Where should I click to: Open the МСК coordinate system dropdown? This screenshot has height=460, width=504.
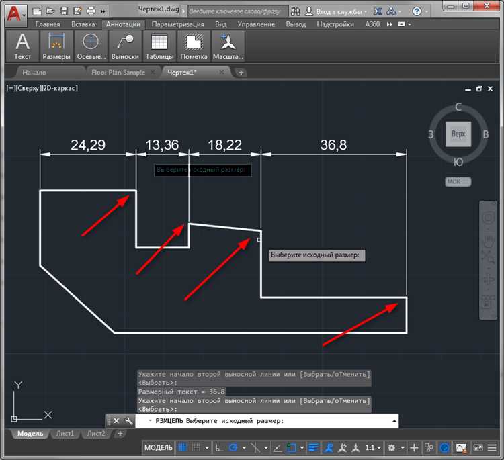458,181
